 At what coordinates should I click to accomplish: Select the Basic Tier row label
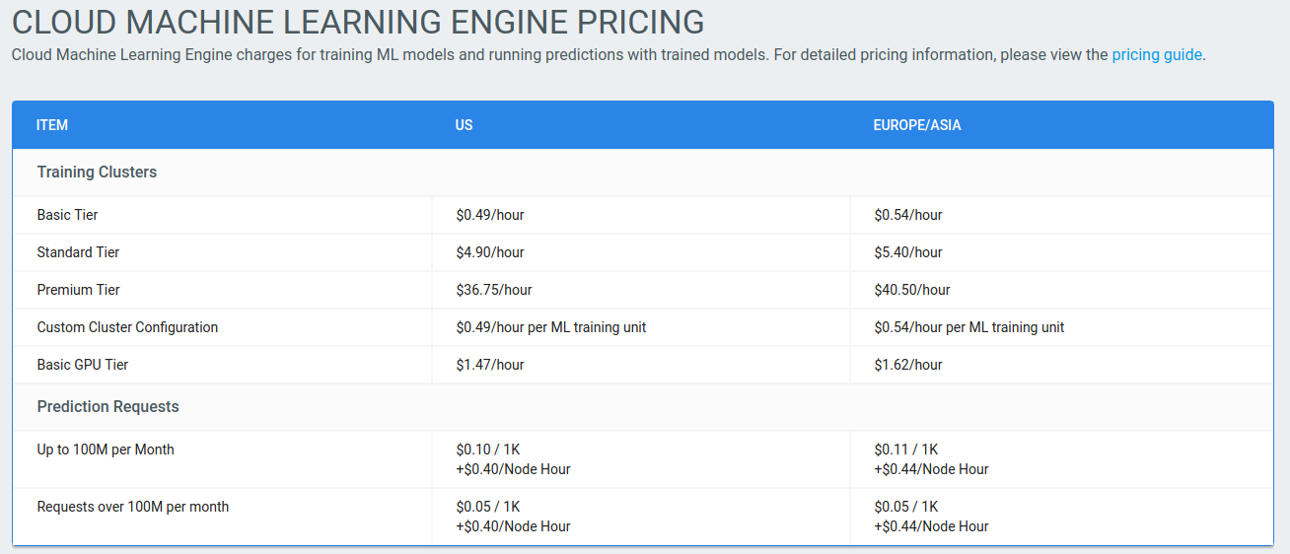67,215
